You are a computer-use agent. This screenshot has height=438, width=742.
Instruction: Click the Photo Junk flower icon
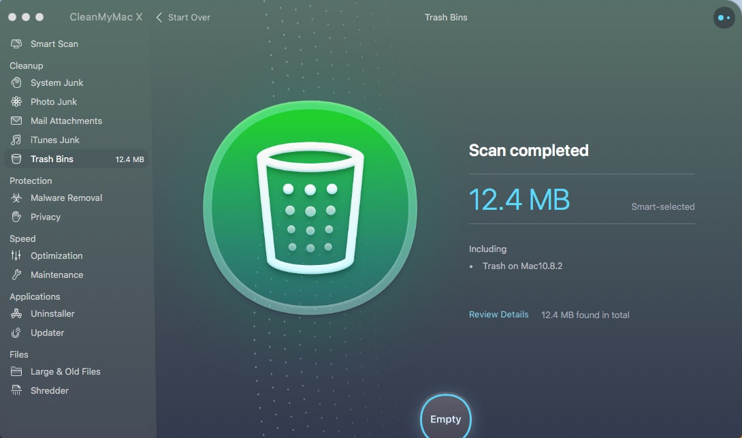(16, 101)
